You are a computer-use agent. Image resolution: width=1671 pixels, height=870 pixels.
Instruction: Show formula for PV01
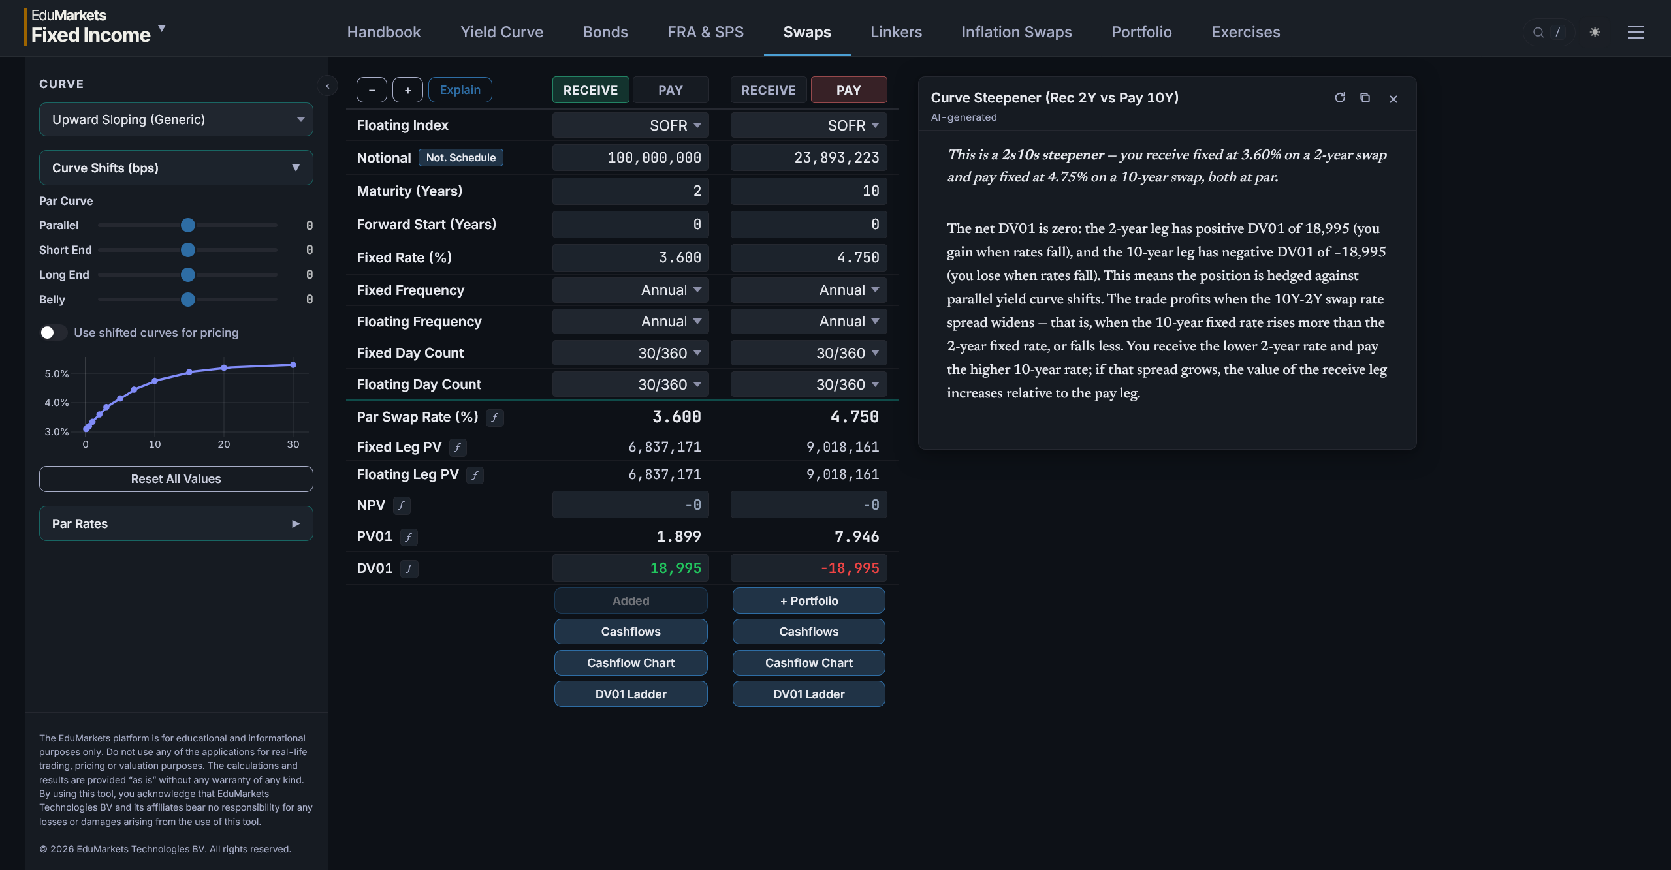click(x=409, y=537)
